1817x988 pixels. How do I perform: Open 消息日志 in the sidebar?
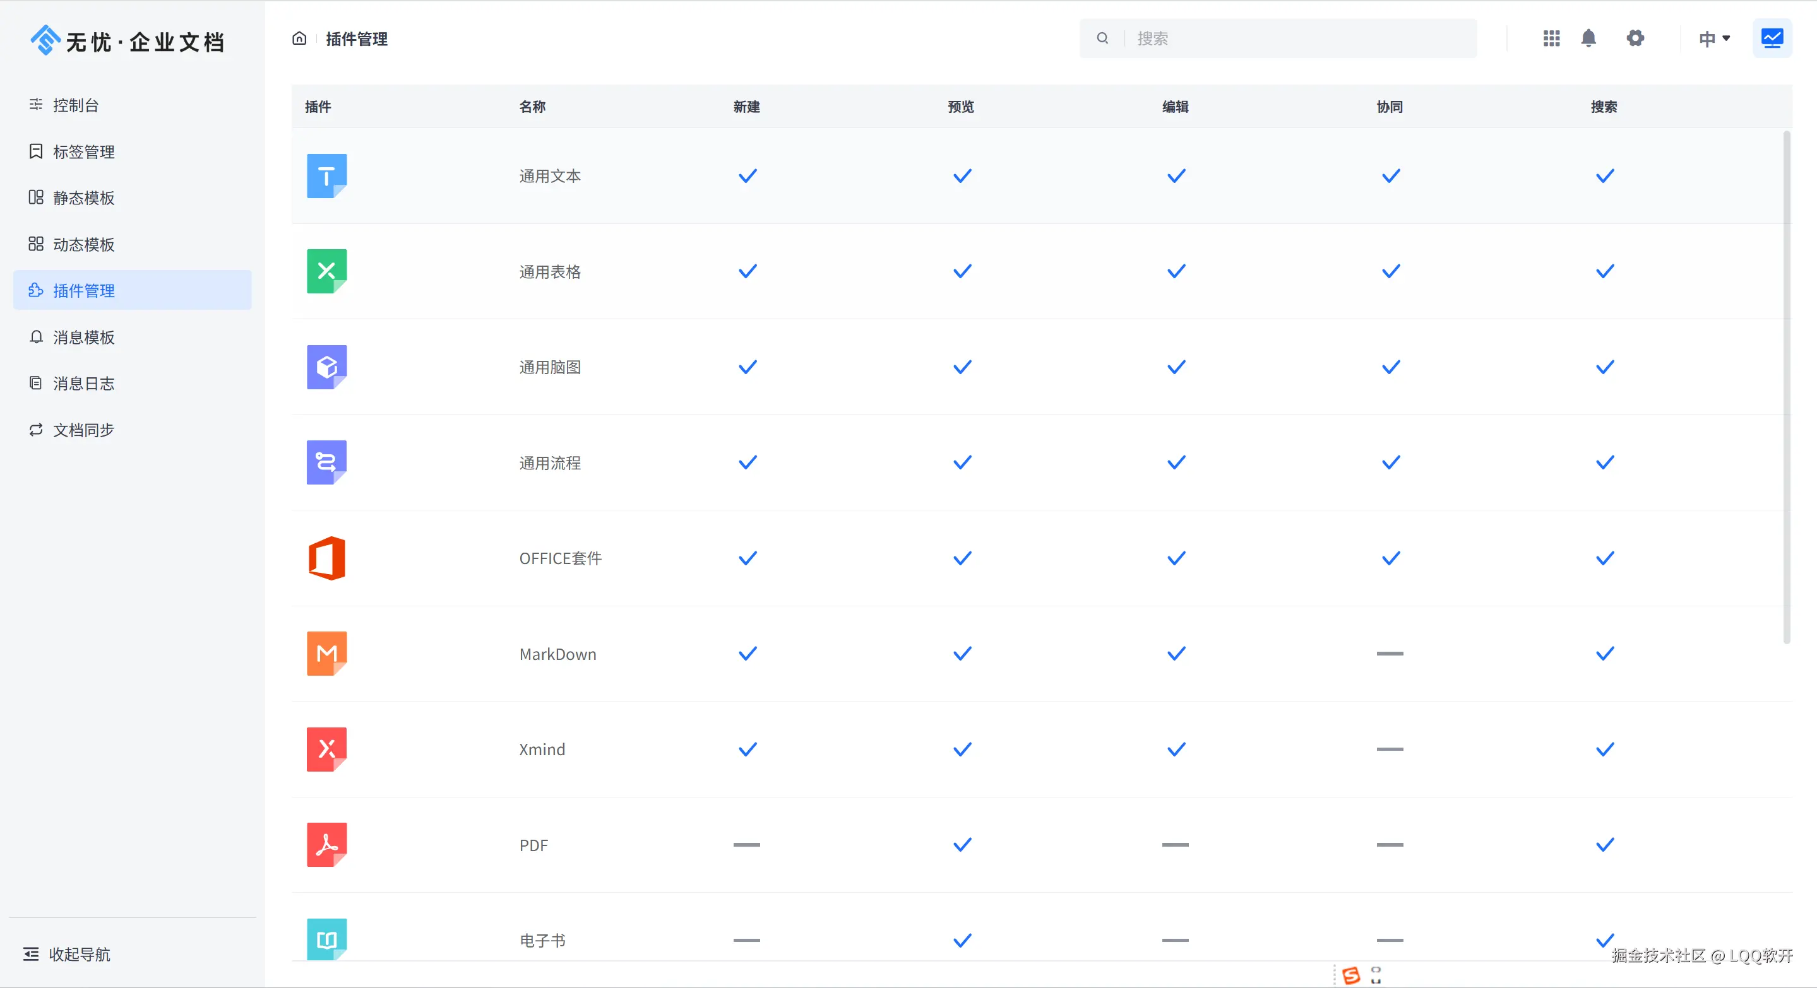coord(83,384)
